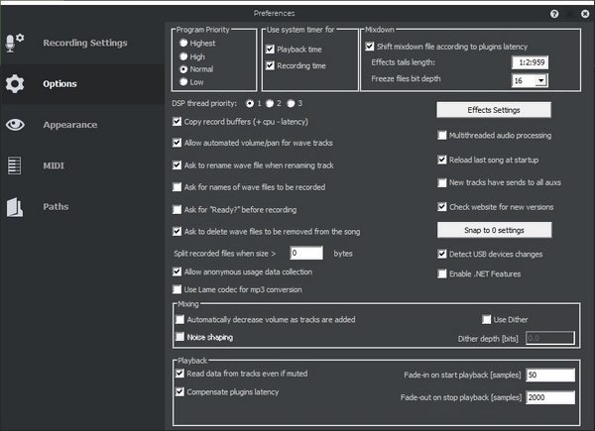The height and width of the screenshot is (431, 595).
Task: Click the help question mark icon
Action: click(554, 14)
